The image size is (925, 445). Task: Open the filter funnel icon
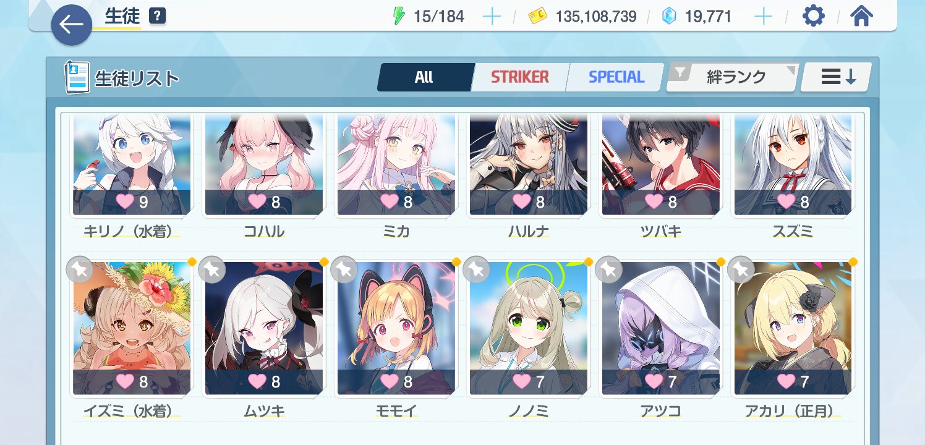(x=680, y=74)
